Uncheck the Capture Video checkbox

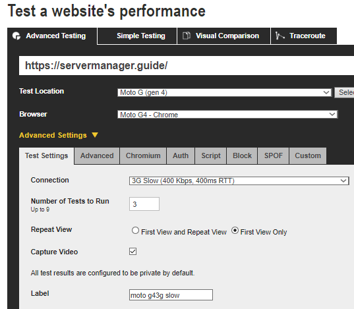133,252
